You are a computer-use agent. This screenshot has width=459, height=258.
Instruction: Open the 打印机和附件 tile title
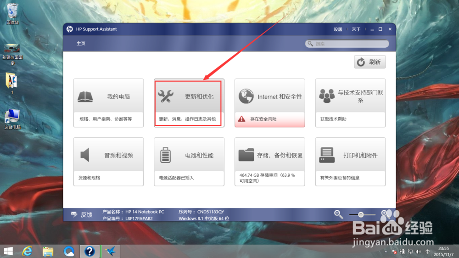[360, 155]
